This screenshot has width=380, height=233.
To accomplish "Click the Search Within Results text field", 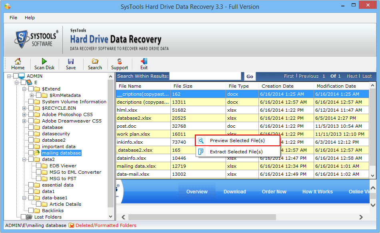I will [206, 76].
